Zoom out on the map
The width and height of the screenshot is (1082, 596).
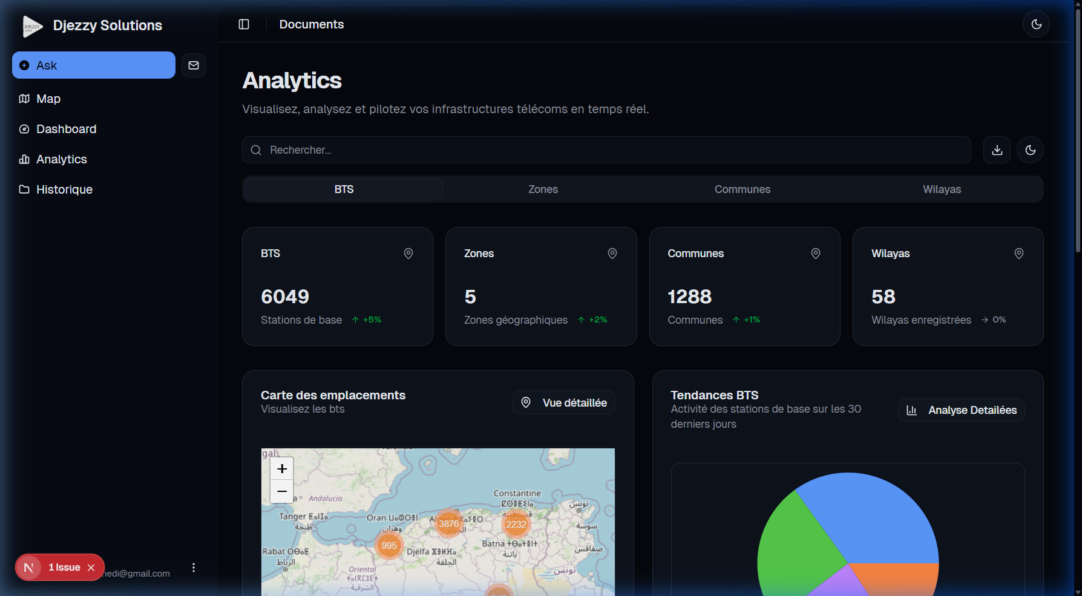(x=282, y=491)
